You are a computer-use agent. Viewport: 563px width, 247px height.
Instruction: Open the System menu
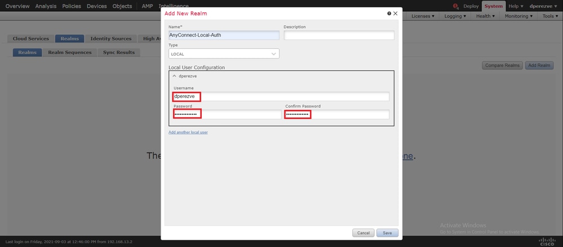(x=494, y=6)
